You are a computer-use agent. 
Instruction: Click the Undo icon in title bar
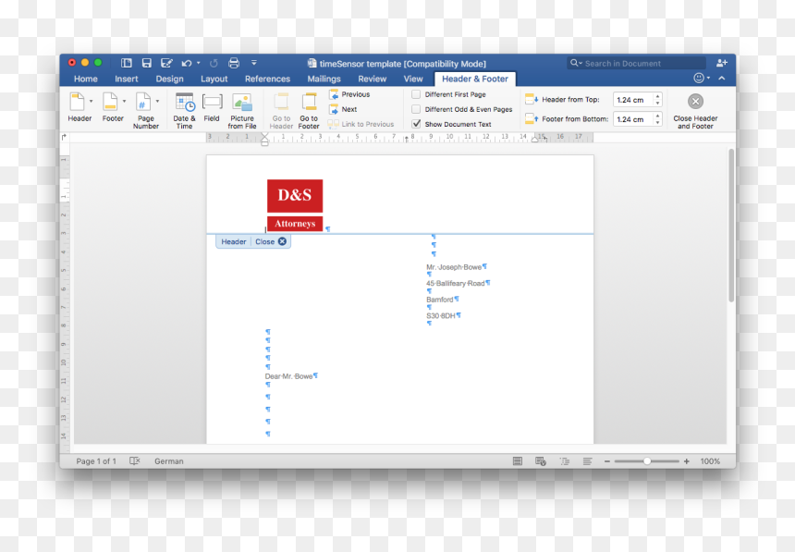coord(187,63)
